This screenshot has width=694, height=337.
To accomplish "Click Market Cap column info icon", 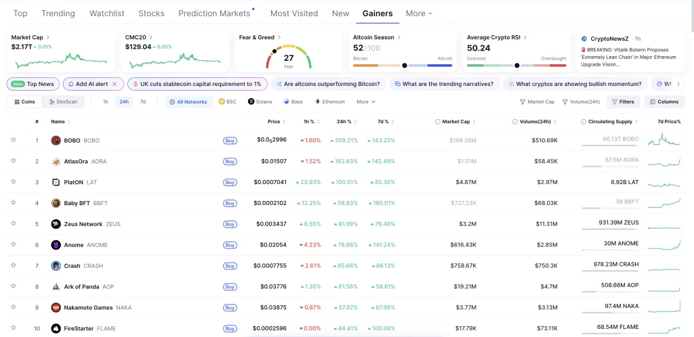I will tap(437, 121).
